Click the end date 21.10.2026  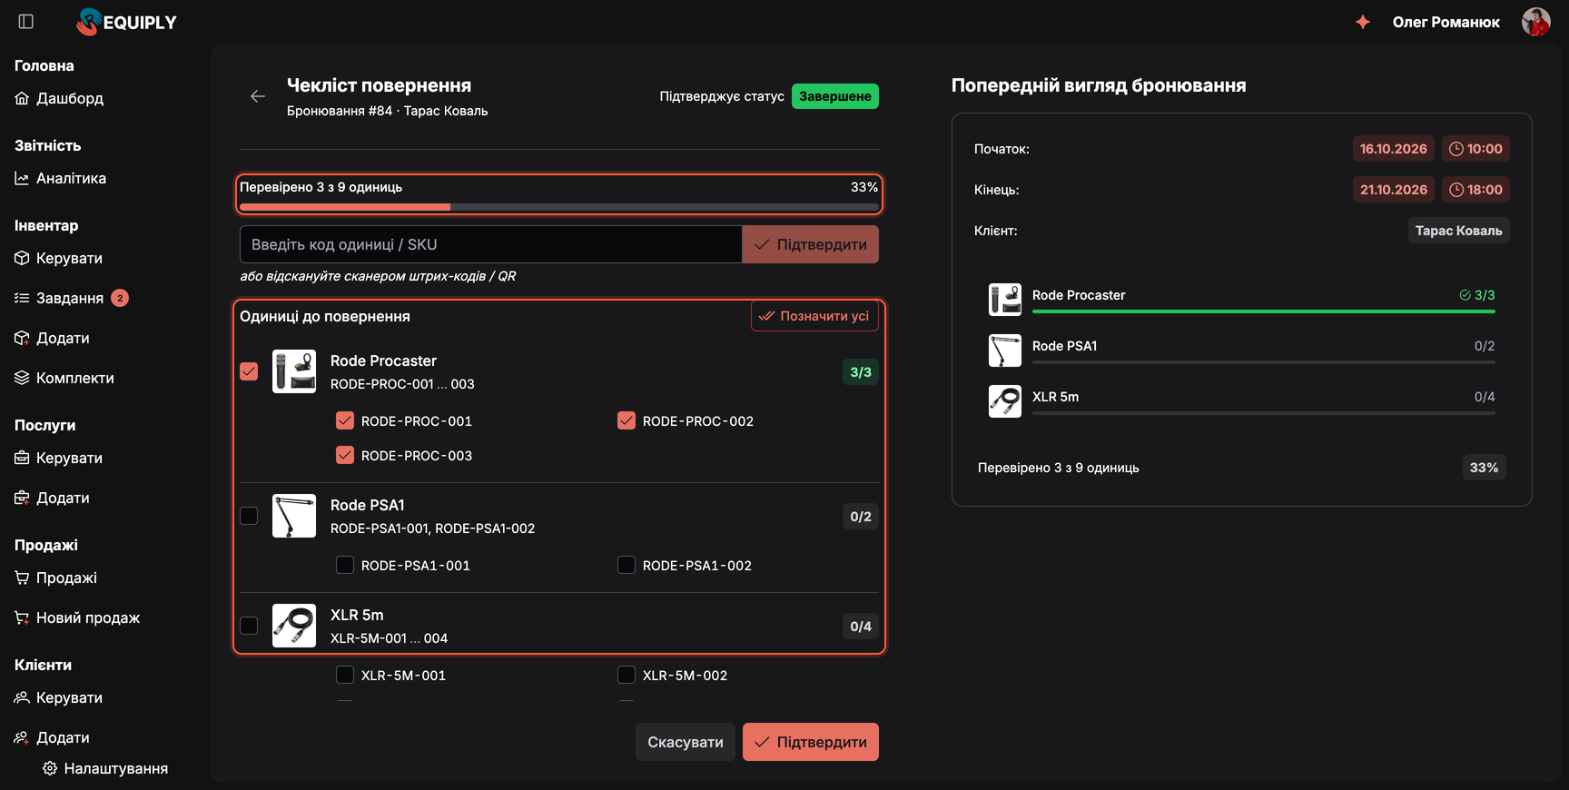(x=1394, y=190)
